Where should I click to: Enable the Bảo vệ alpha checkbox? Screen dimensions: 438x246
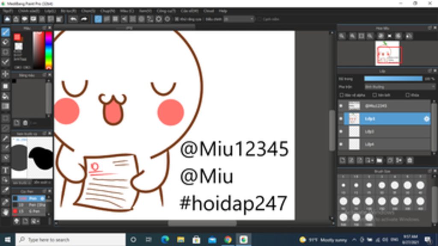(x=341, y=95)
